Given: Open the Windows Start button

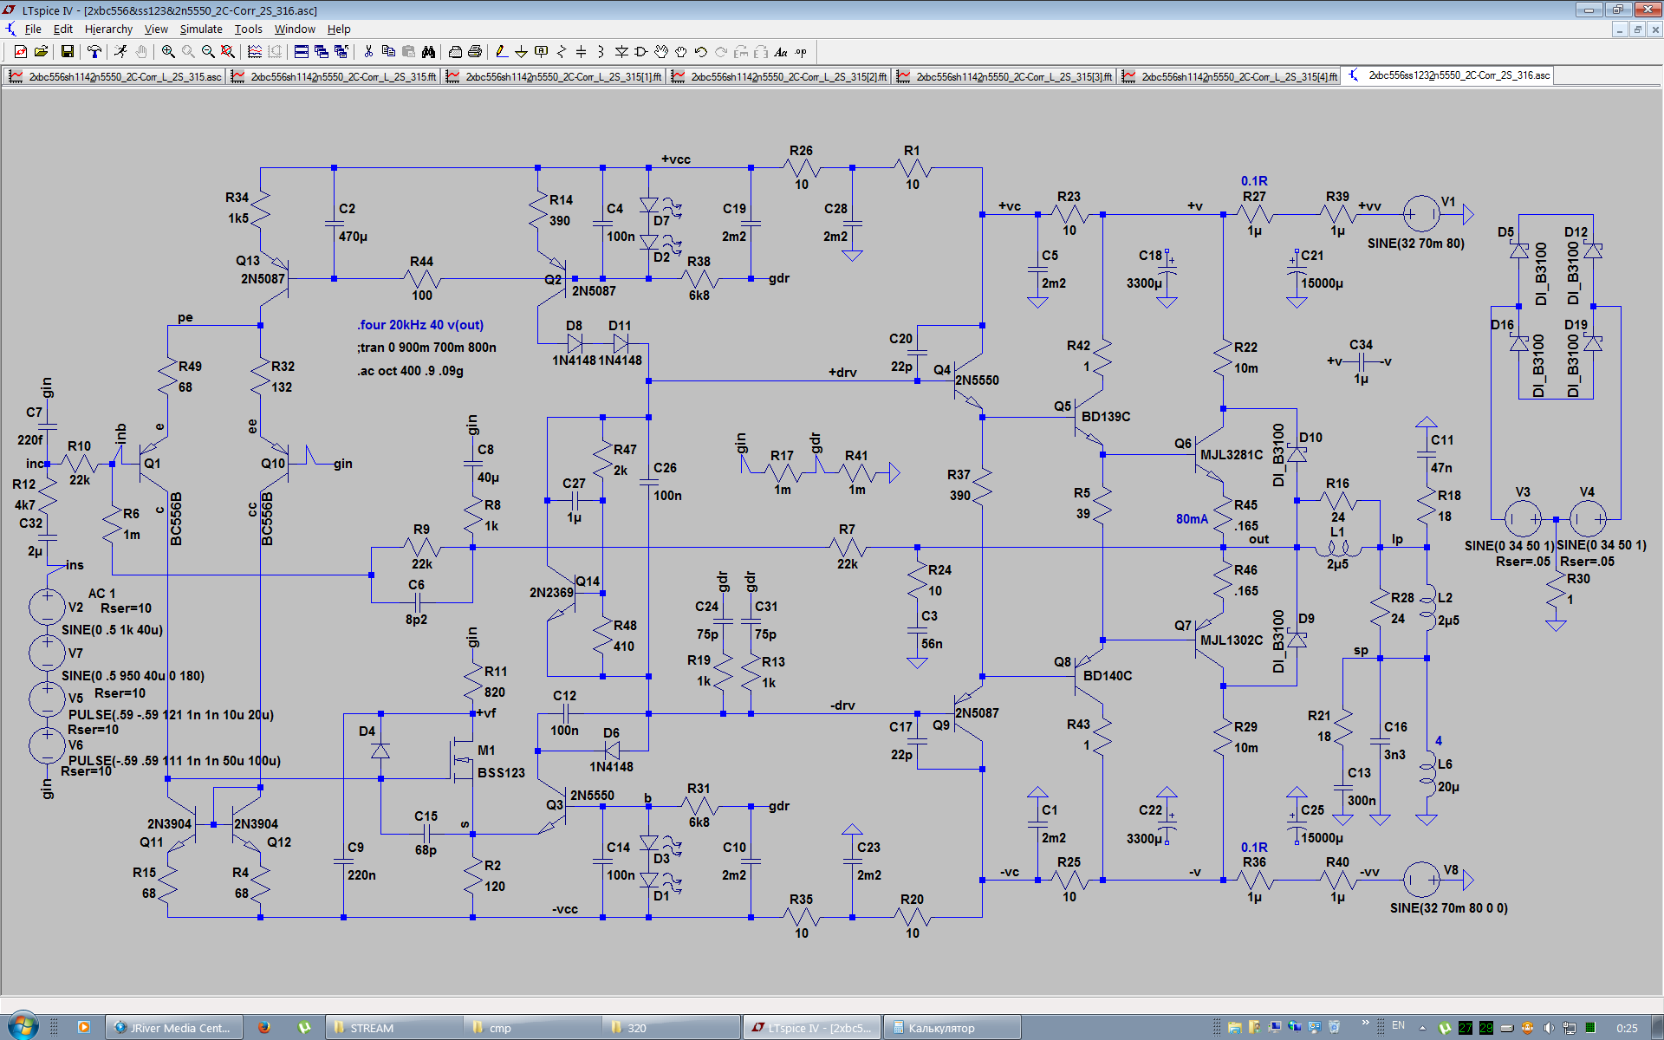Looking at the screenshot, I should click(x=22, y=1027).
